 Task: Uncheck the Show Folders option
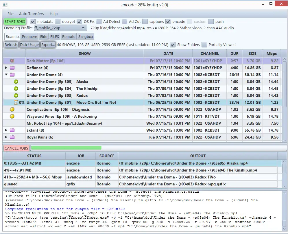(173, 45)
